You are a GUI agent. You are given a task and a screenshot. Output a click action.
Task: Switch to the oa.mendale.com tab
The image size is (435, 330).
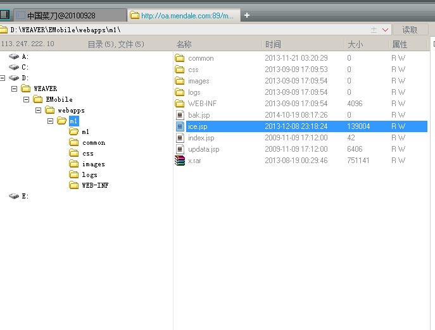tap(184, 16)
